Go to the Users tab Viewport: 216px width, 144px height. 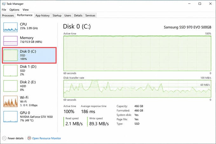tap(68, 16)
